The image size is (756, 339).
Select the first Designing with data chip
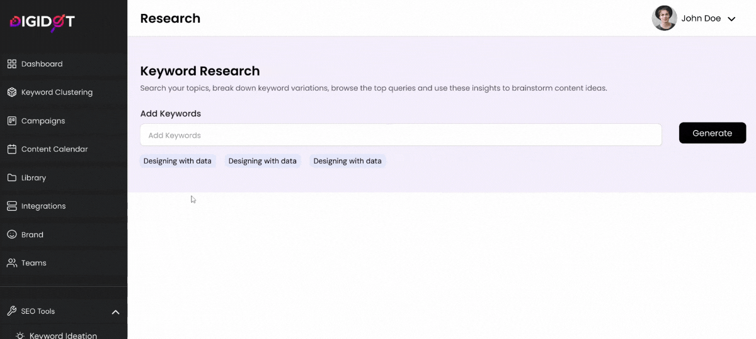[x=178, y=161]
